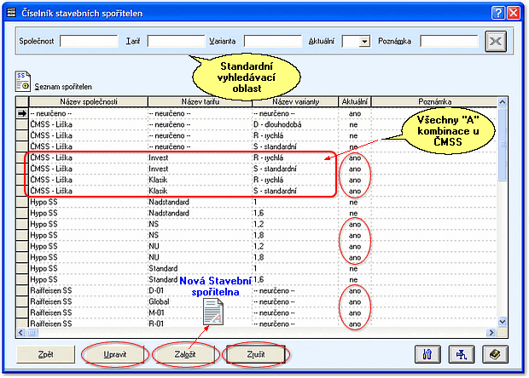Focus the Společnost search field
Viewport: 529px width, 378px height.
(89, 41)
